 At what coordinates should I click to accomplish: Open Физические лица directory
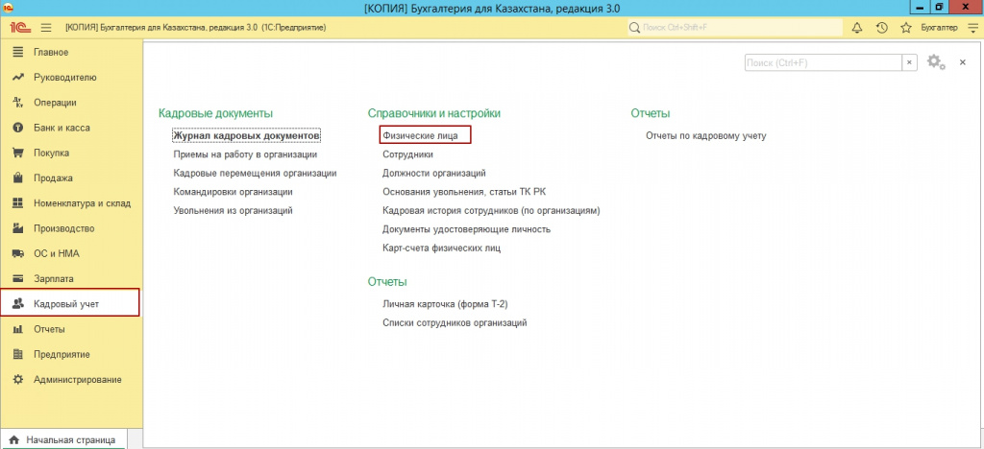[x=420, y=135]
